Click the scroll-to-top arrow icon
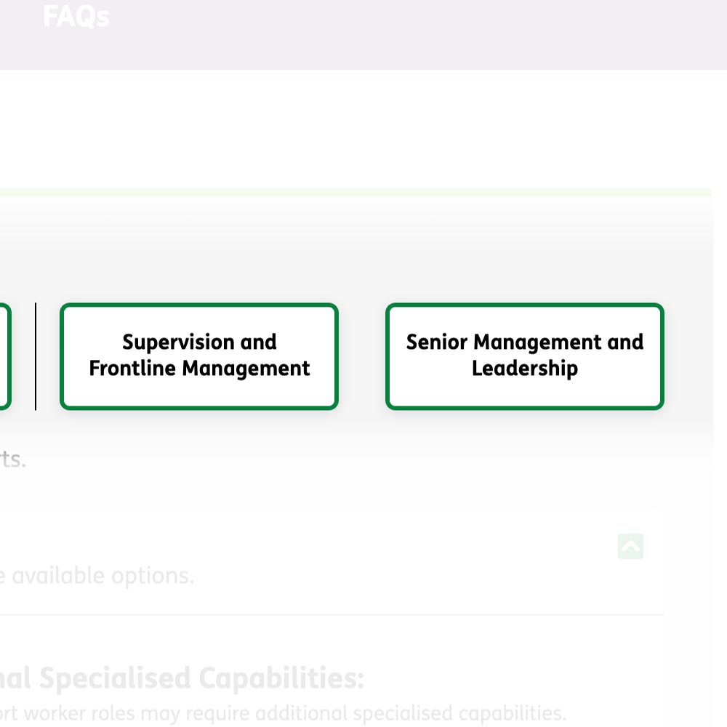The height and width of the screenshot is (727, 727). click(x=630, y=546)
